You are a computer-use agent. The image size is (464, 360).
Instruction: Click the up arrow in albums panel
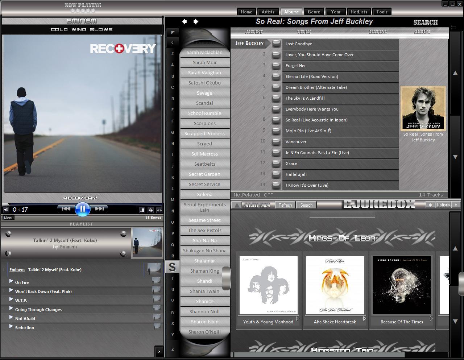point(455,249)
